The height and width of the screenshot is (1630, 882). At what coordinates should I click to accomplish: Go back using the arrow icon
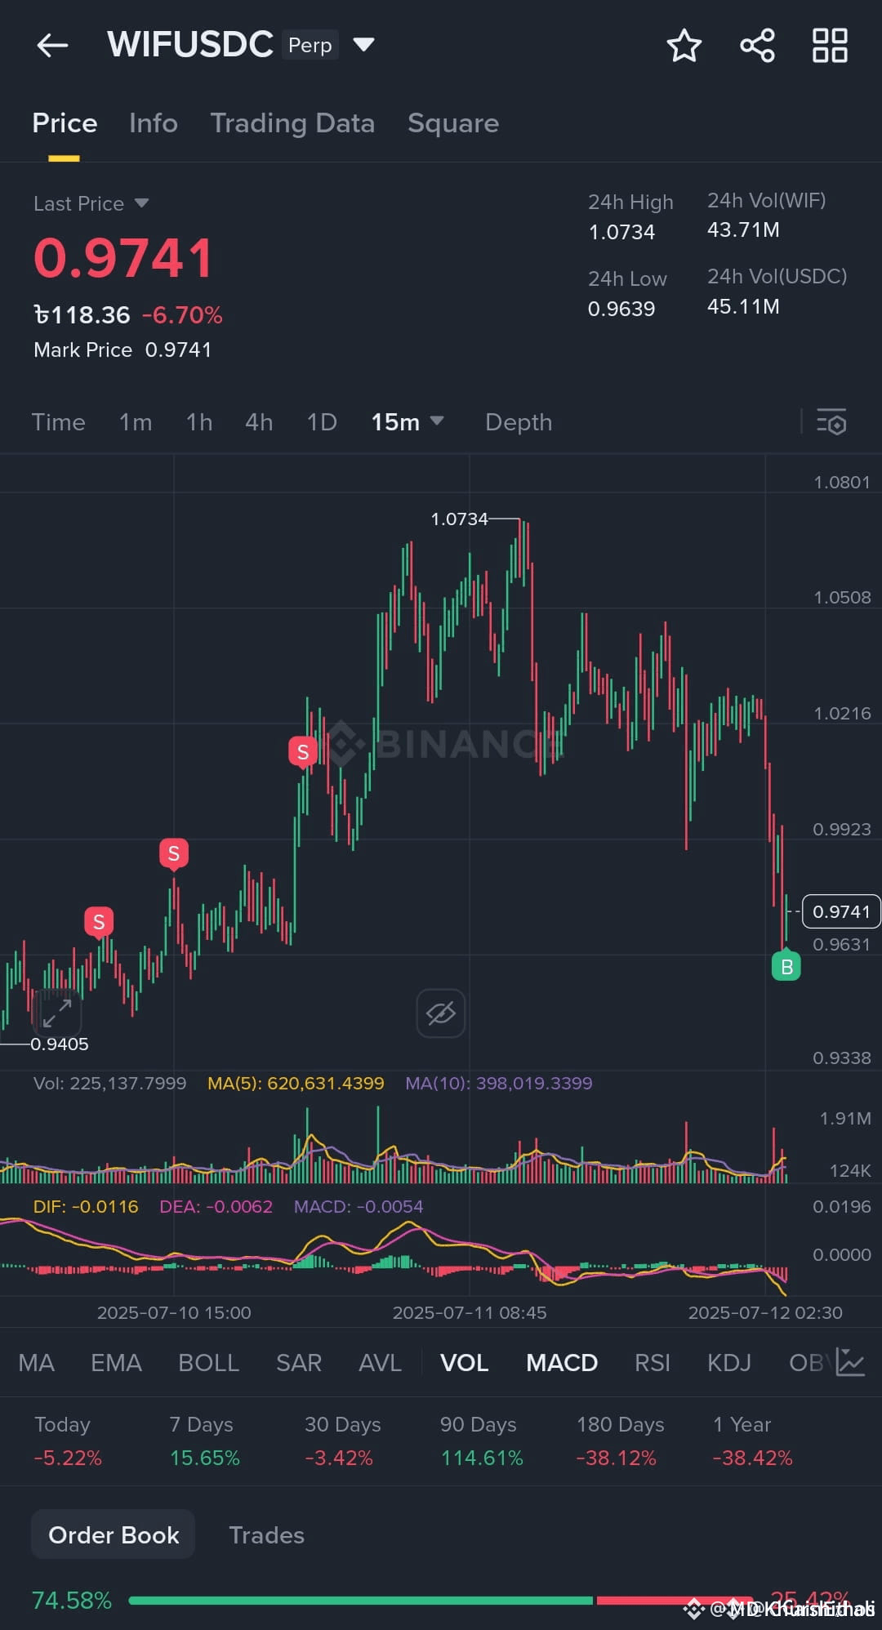[52, 45]
